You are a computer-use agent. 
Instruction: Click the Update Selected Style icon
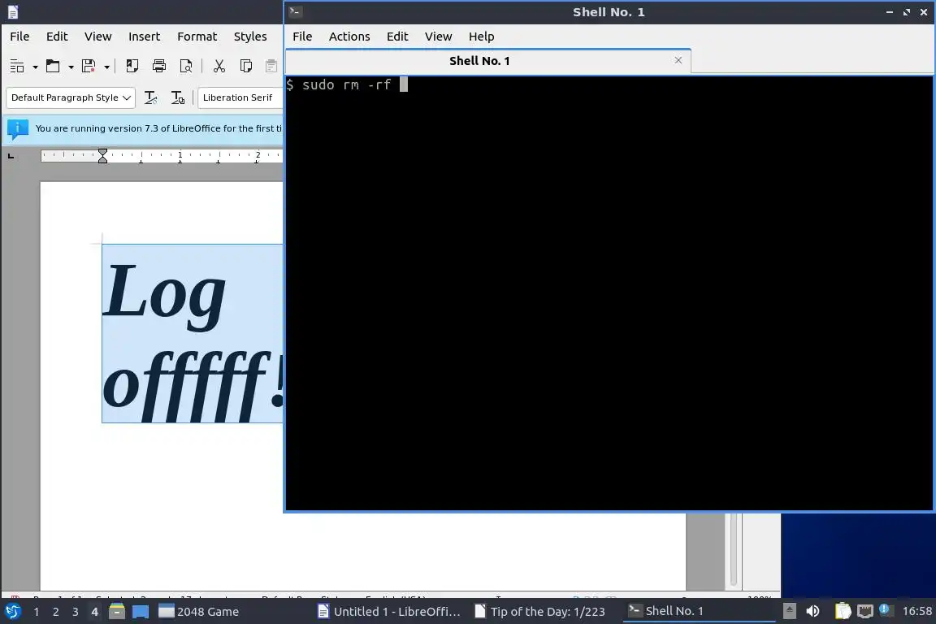pos(151,97)
